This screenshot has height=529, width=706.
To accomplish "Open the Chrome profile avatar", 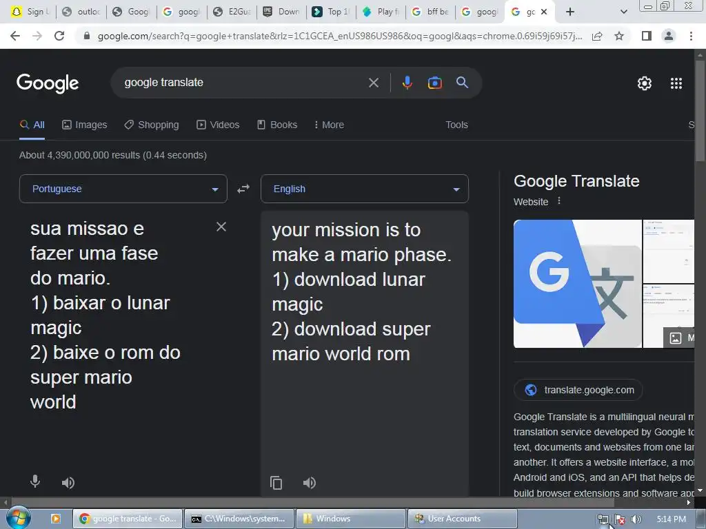I will point(669,36).
